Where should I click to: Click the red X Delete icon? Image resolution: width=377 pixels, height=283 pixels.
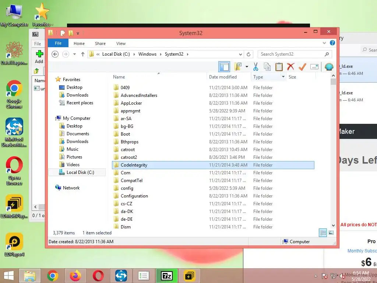(x=290, y=67)
